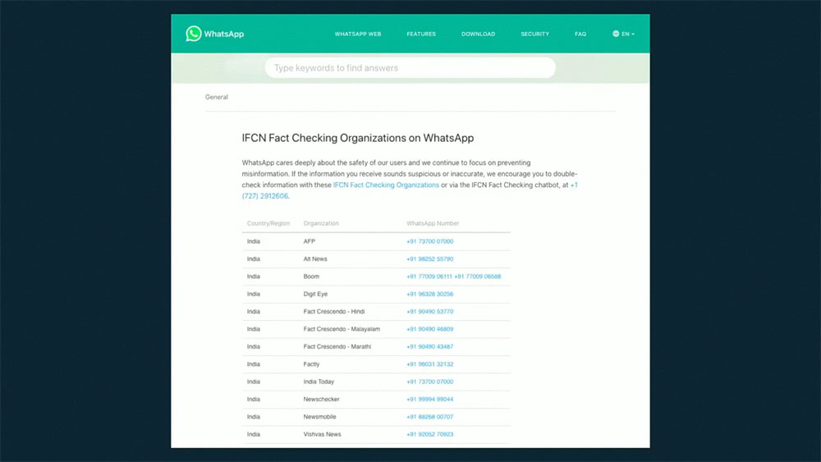Image resolution: width=821 pixels, height=462 pixels.
Task: Click Vishvas News number link
Action: coord(429,434)
